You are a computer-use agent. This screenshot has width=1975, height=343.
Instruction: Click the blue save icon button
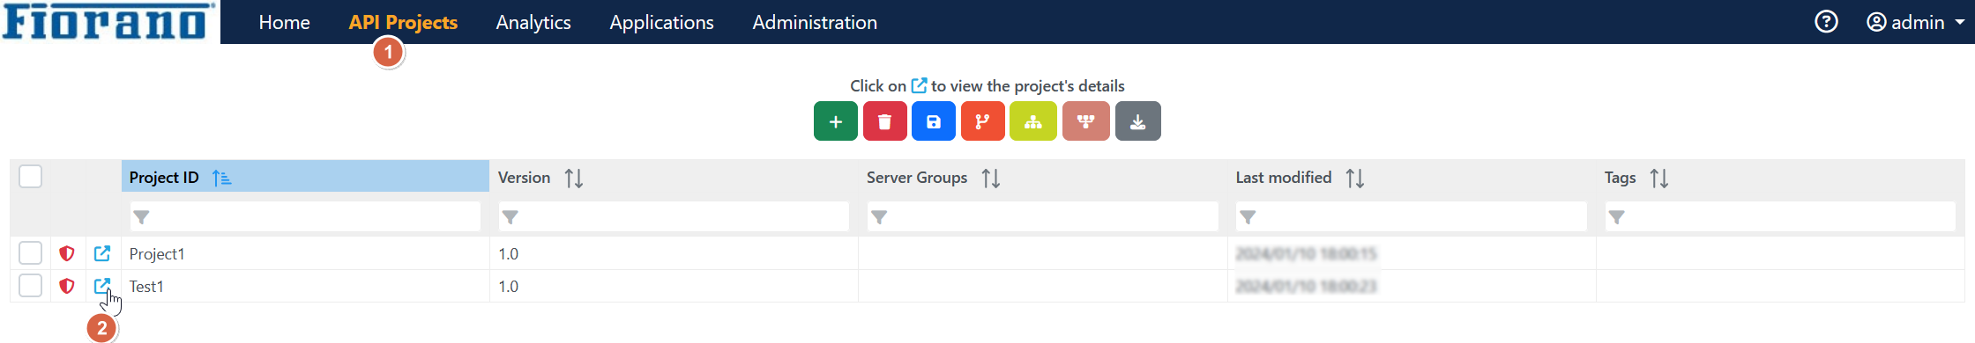(934, 121)
